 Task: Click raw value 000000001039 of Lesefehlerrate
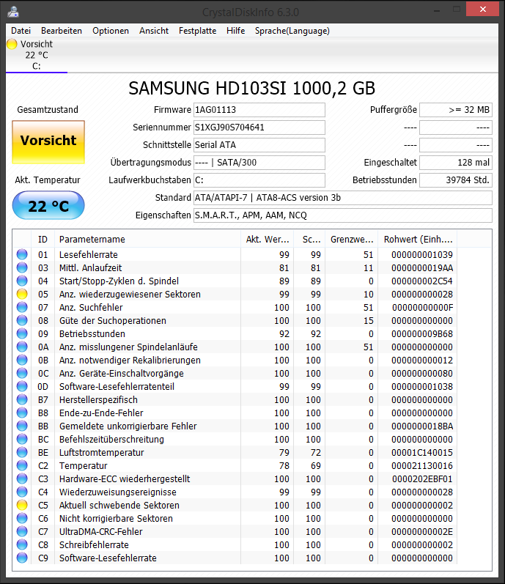(x=422, y=255)
